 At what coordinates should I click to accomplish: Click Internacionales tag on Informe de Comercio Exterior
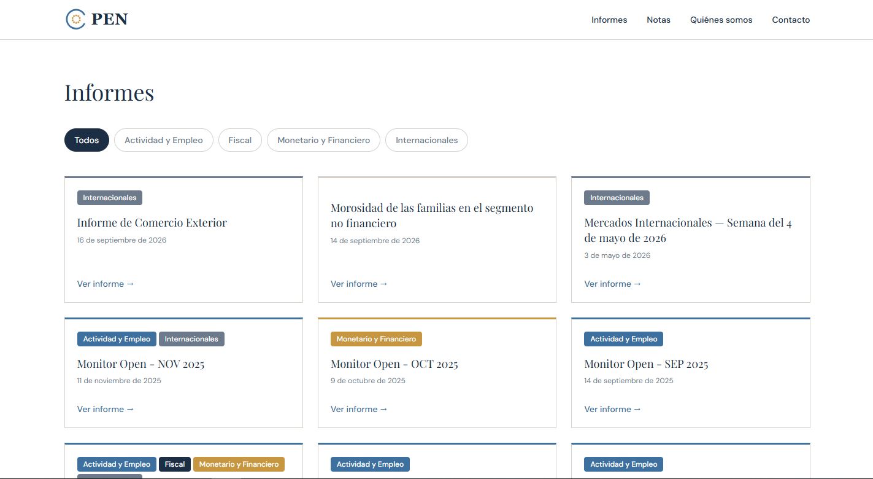point(110,198)
